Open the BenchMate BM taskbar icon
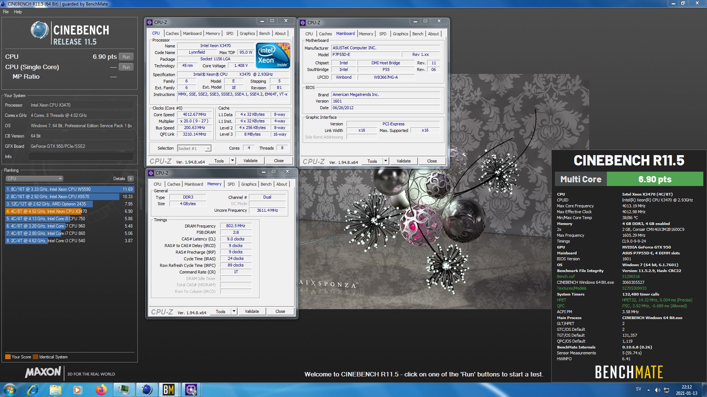Viewport: 707px width, 397px height. [x=169, y=390]
